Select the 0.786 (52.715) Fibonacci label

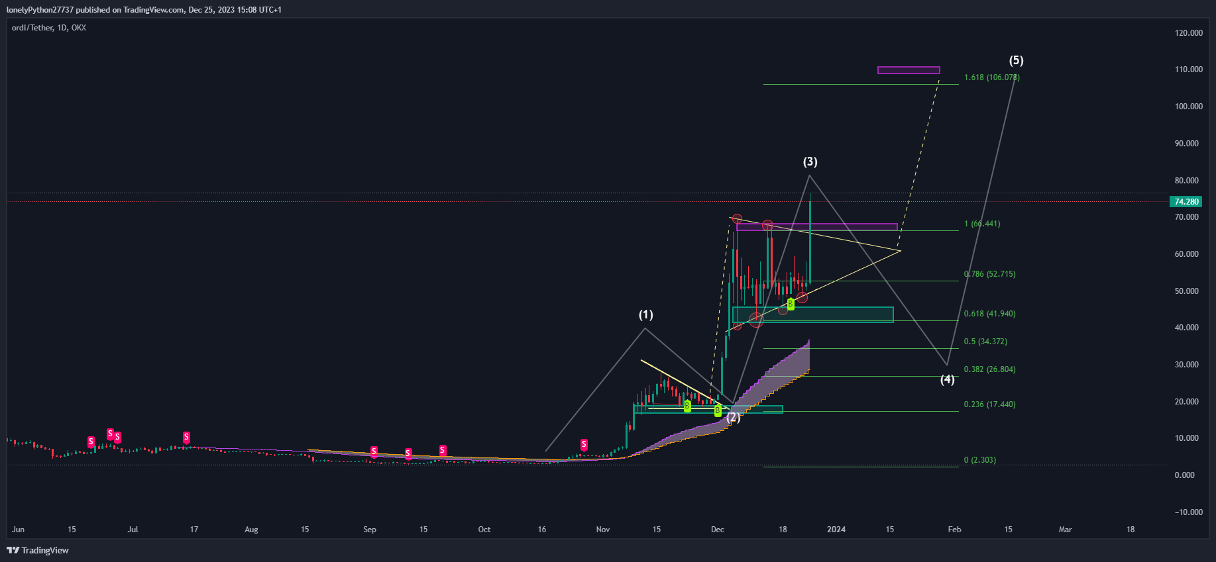click(x=989, y=274)
